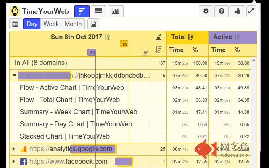This screenshot has height=168, width=269.
Task: Switch to the Stacked chart view tab
Action: tap(98, 11)
